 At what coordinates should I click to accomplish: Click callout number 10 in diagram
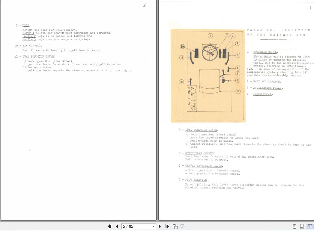point(181,82)
